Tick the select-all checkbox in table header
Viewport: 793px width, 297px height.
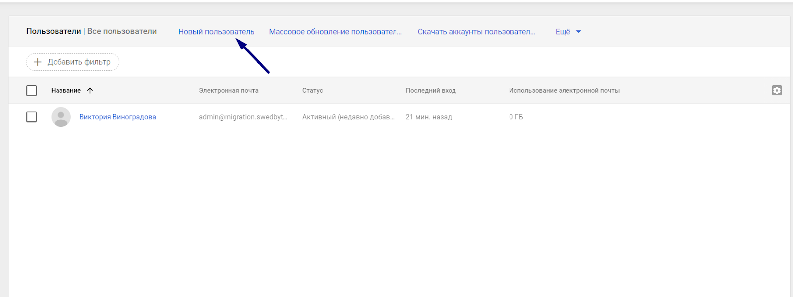pos(32,91)
